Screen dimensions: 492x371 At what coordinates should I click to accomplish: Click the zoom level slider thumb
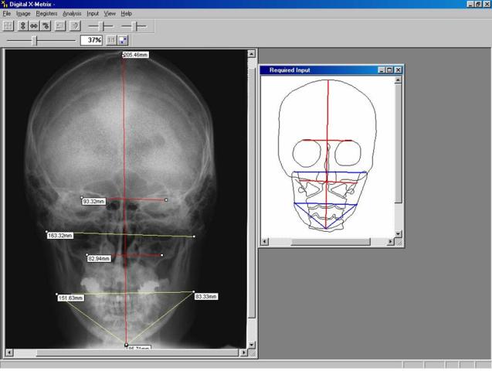pyautogui.click(x=35, y=40)
